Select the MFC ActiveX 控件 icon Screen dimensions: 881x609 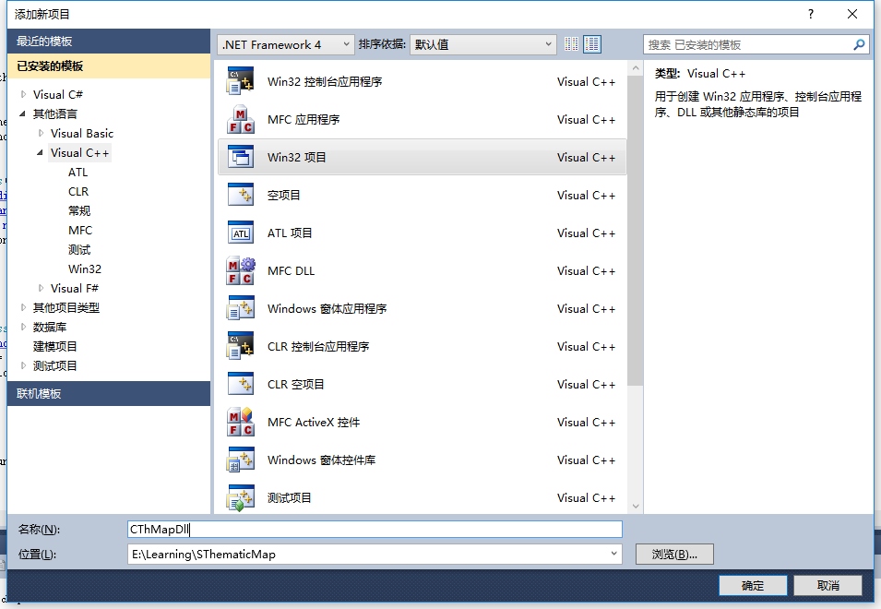241,422
